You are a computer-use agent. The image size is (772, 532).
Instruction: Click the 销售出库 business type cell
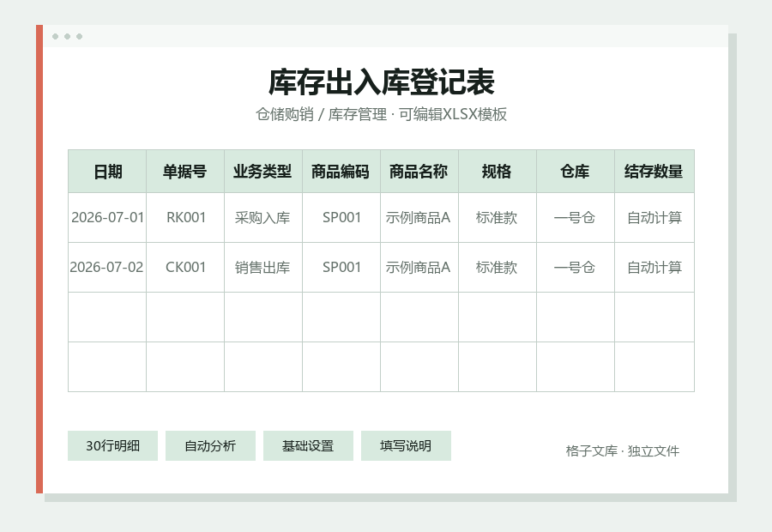click(x=263, y=268)
